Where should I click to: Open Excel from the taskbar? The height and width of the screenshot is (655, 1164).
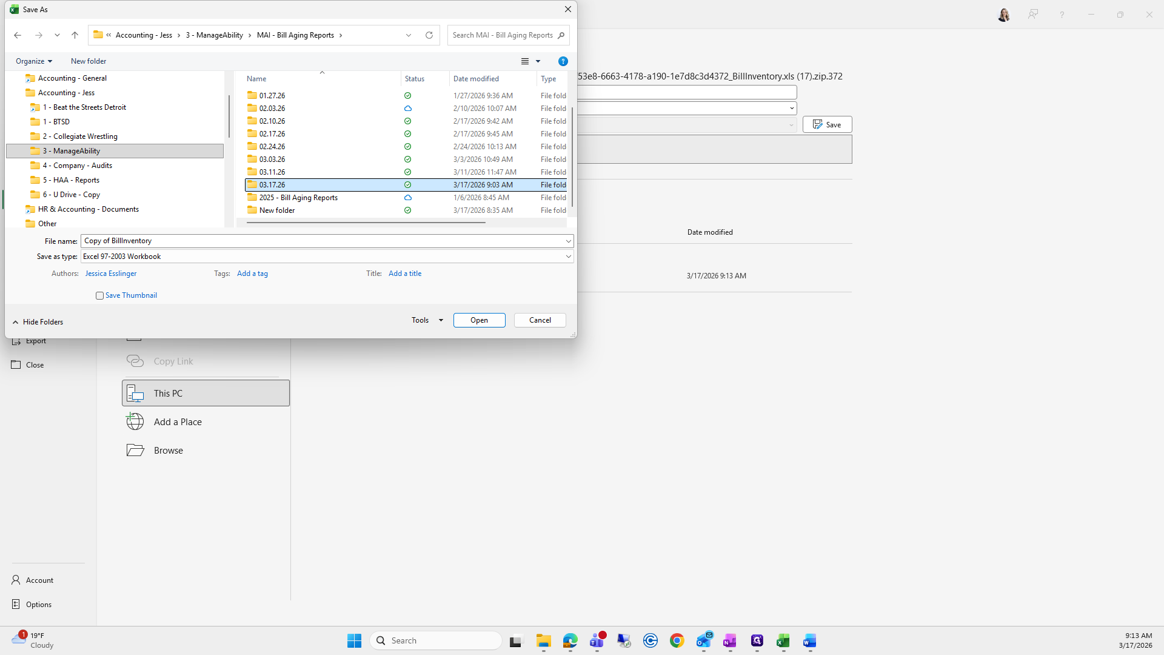tap(783, 641)
